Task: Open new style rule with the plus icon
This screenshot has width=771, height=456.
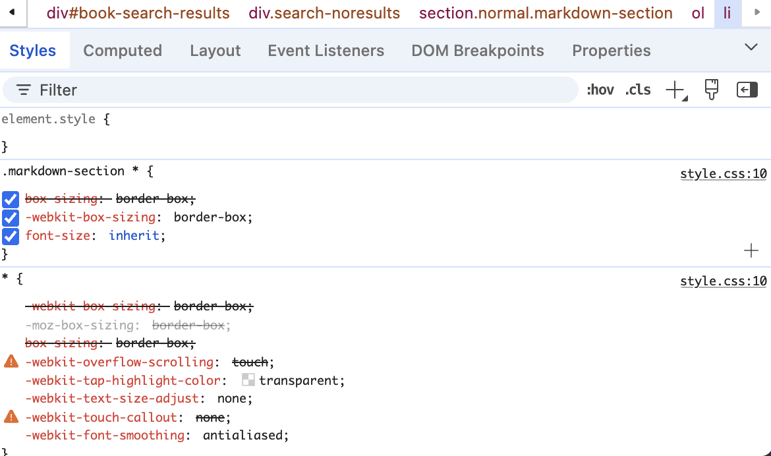Action: click(x=674, y=90)
